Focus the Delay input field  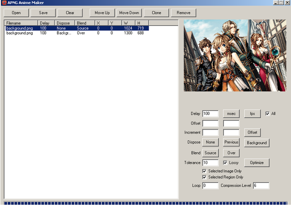pos(211,114)
